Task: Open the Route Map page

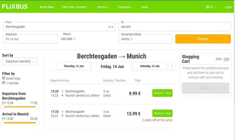Action: [47, 7]
